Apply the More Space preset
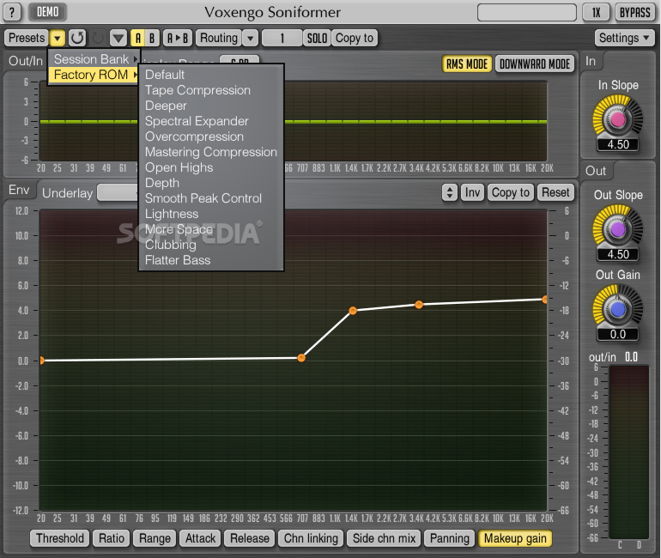Viewport: 661px width, 558px height. click(x=211, y=229)
